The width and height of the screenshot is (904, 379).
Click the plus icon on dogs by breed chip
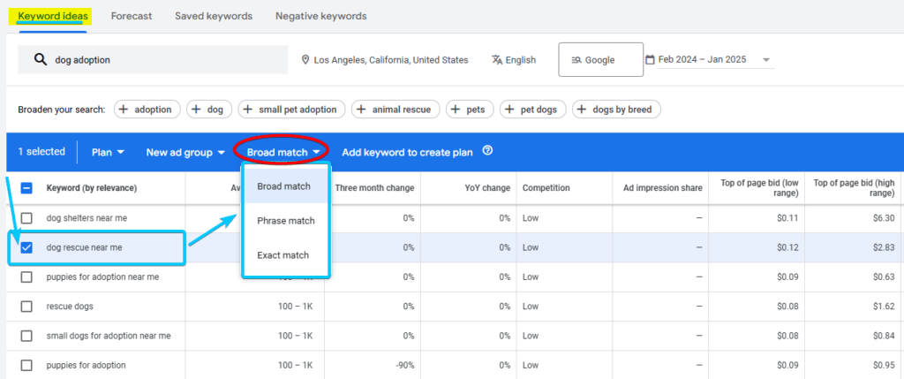[582, 109]
